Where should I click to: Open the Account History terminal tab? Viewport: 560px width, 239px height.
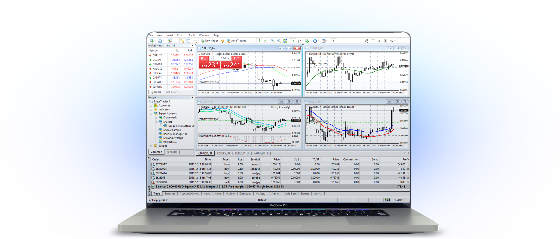189,194
